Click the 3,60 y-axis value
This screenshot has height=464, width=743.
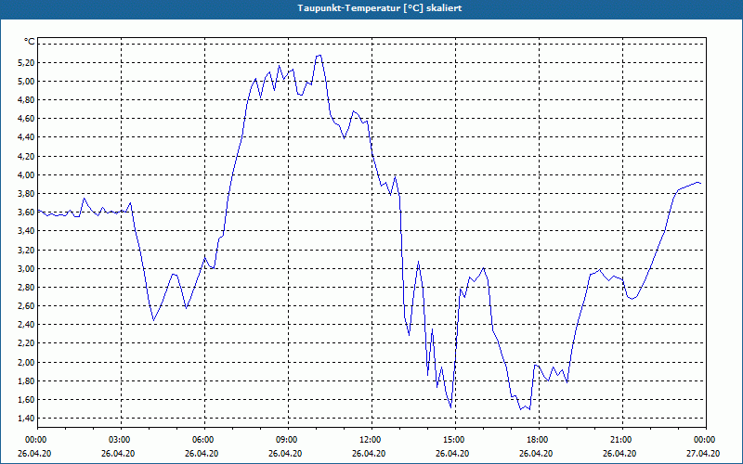coord(26,213)
